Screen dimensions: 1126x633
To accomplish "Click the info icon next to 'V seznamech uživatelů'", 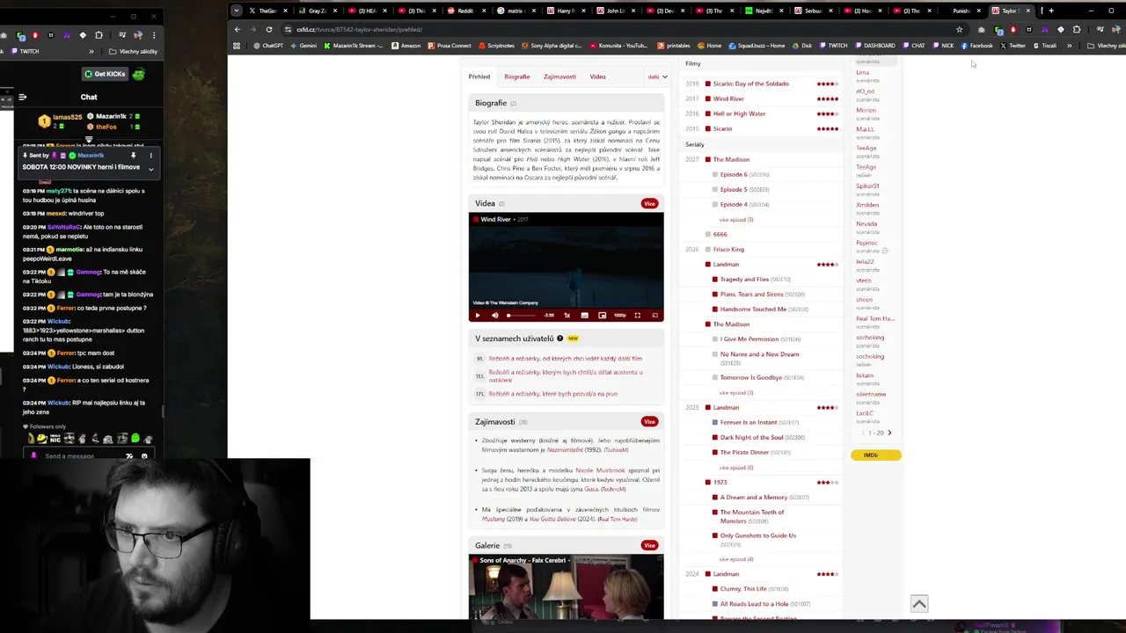I will click(x=559, y=338).
